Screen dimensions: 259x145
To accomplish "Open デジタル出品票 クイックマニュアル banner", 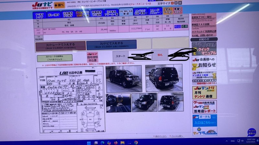I will coord(204,49).
